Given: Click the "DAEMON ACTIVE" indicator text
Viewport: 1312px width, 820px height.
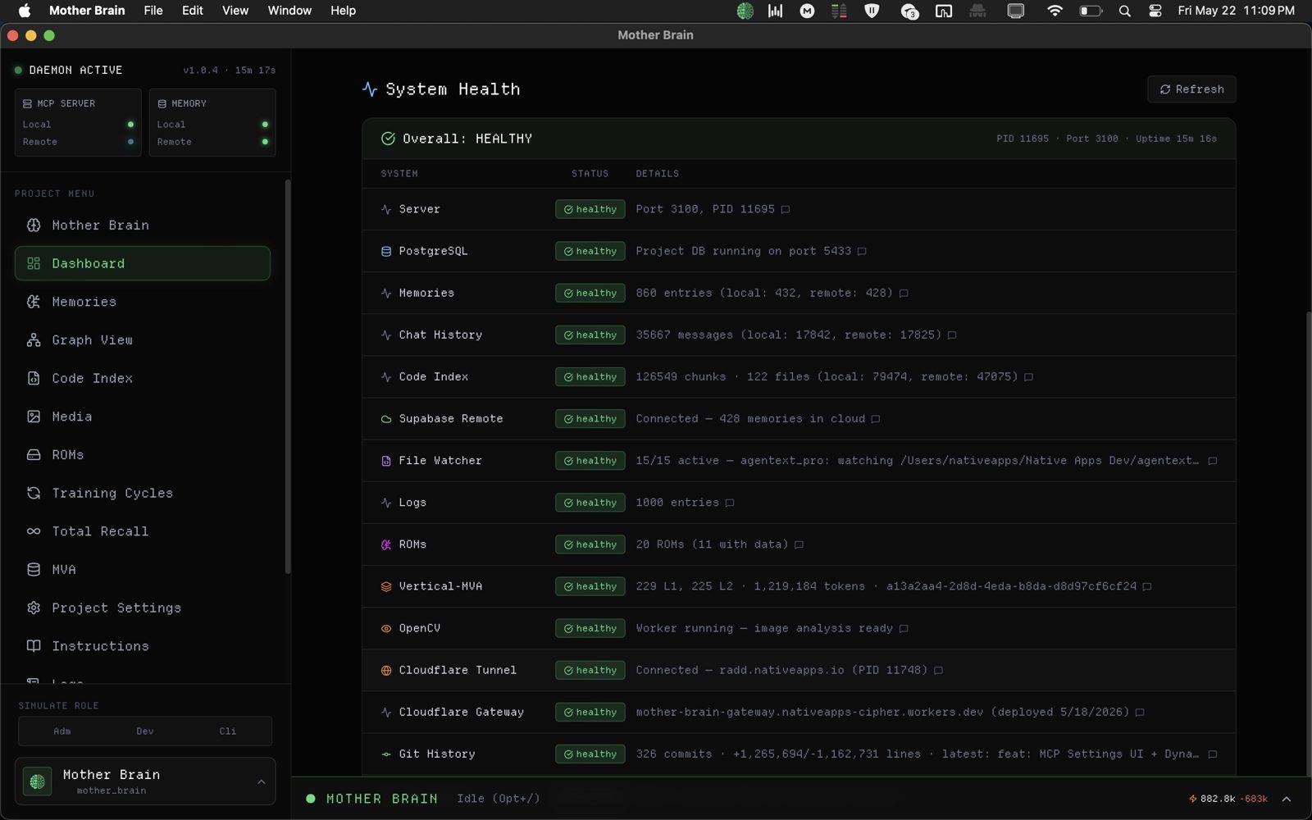Looking at the screenshot, I should (75, 71).
